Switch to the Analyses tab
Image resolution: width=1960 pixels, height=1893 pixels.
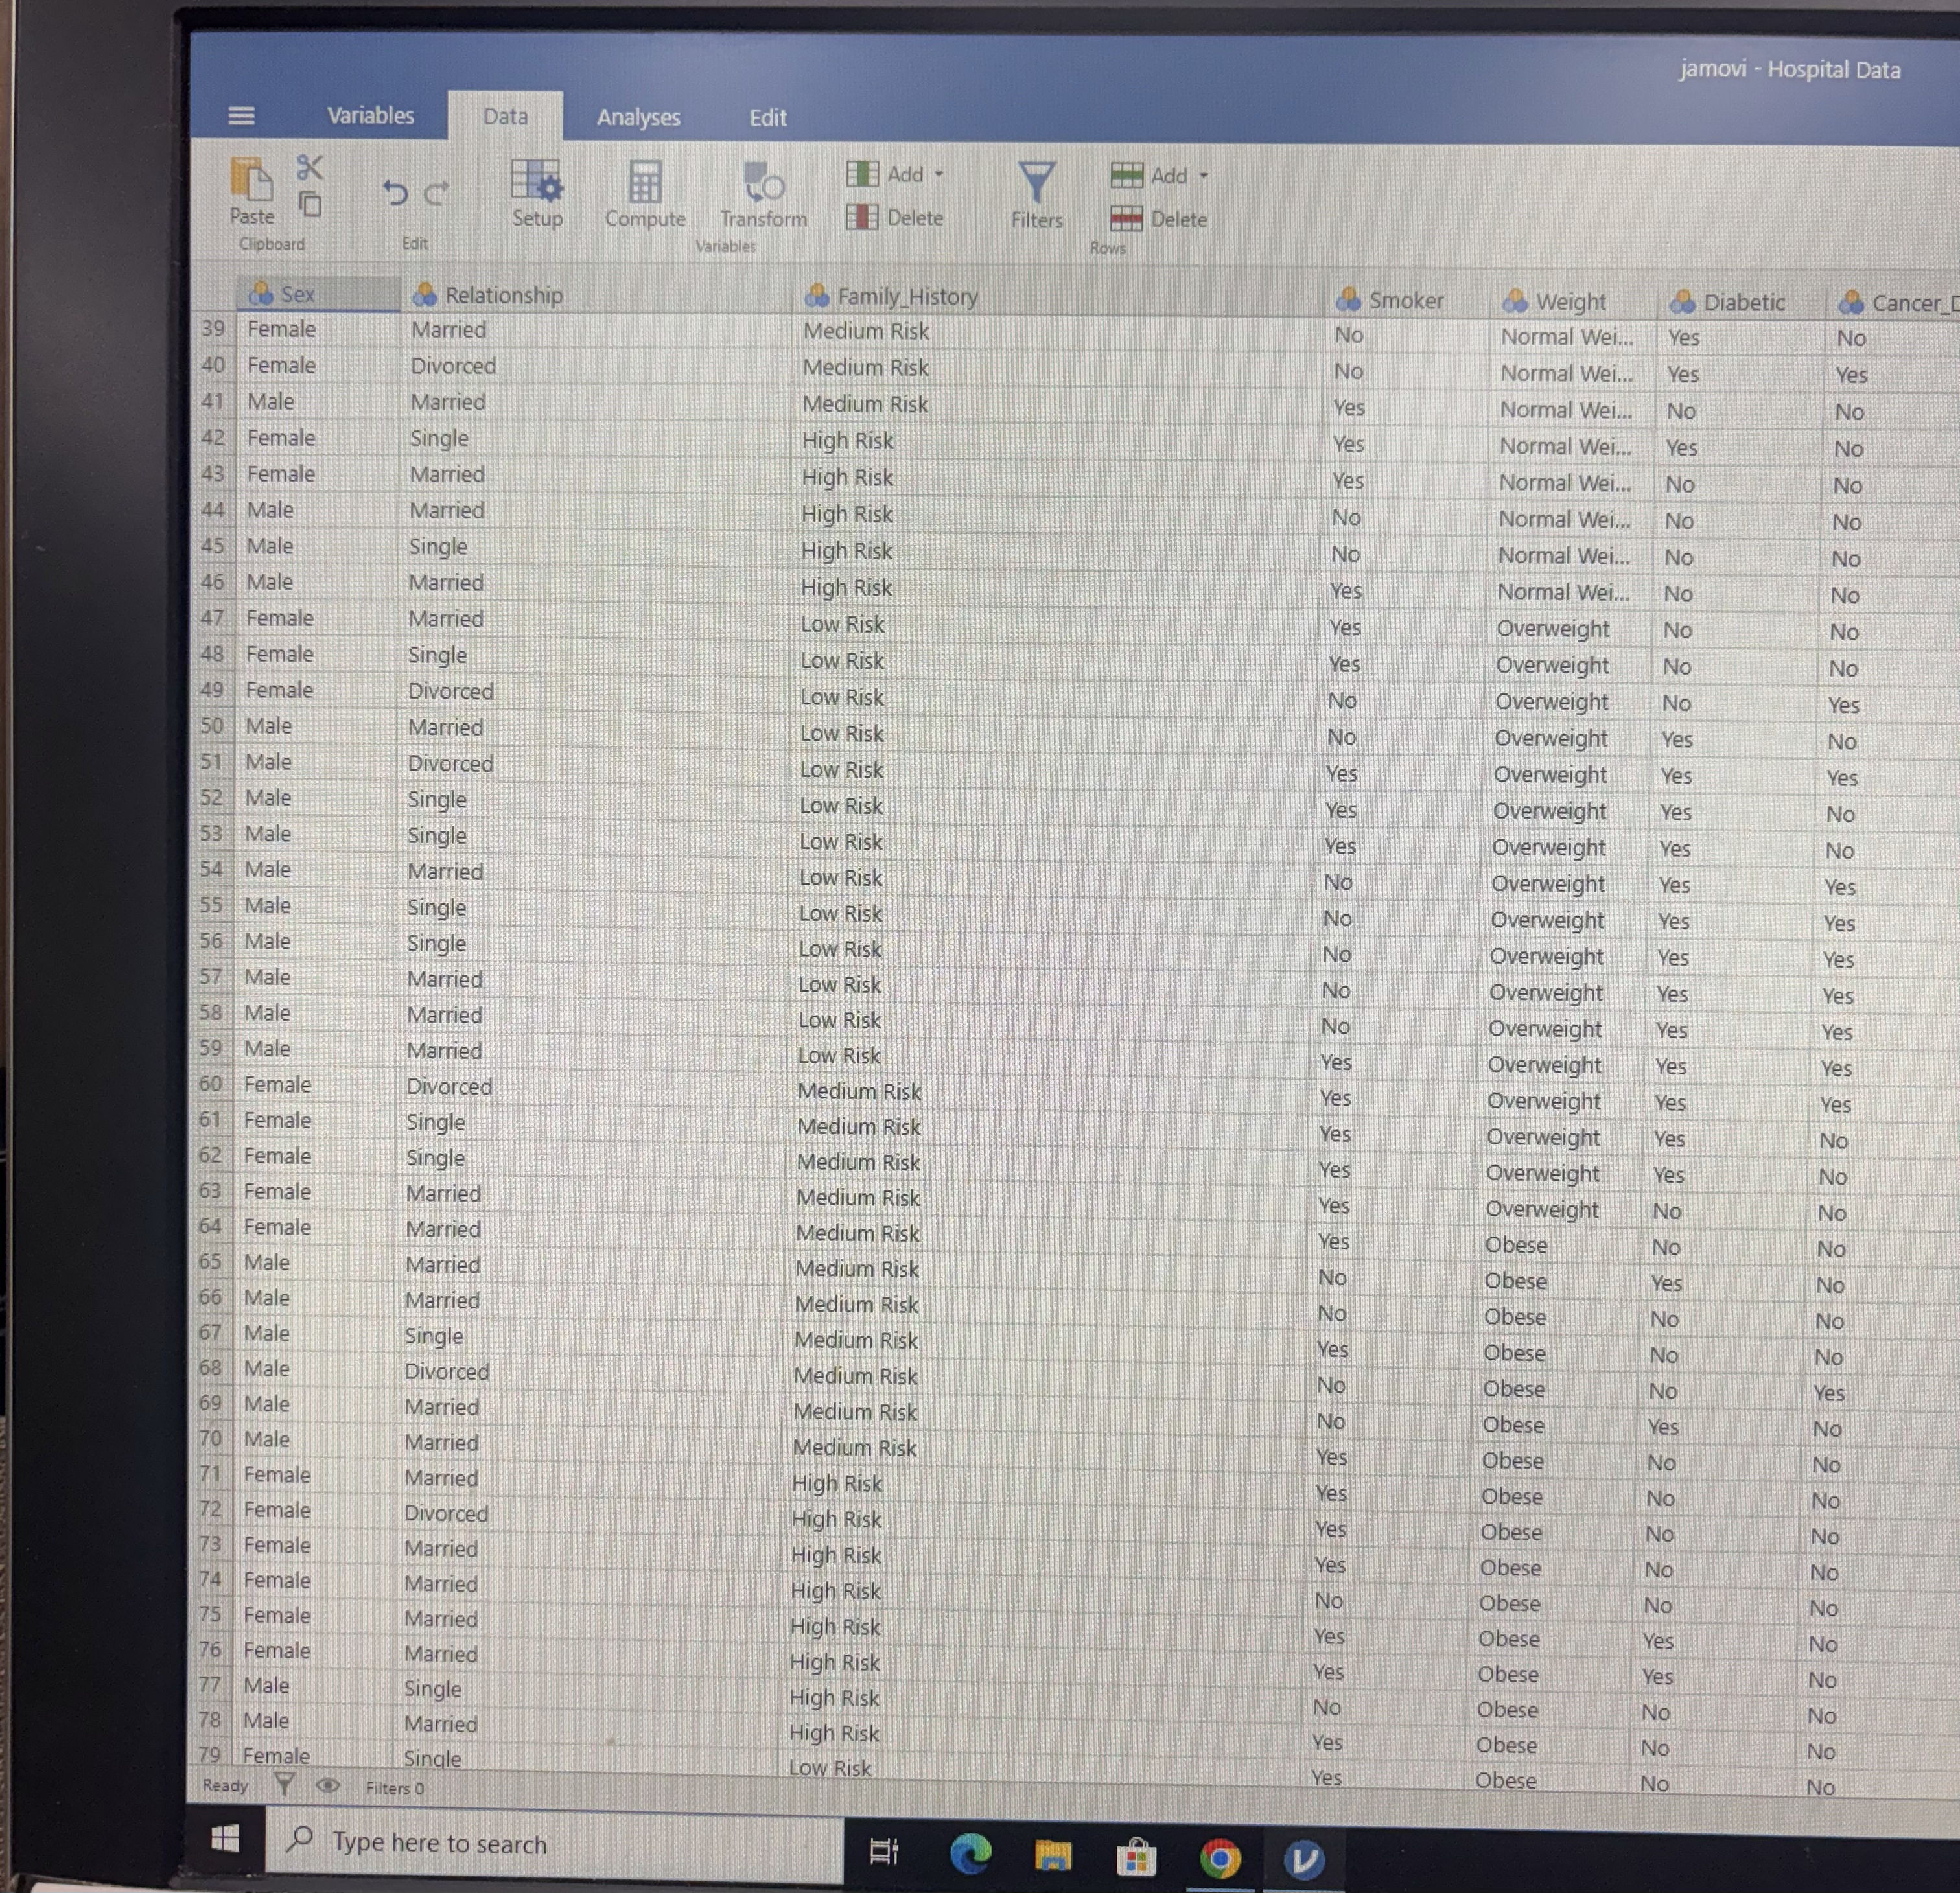tap(638, 117)
